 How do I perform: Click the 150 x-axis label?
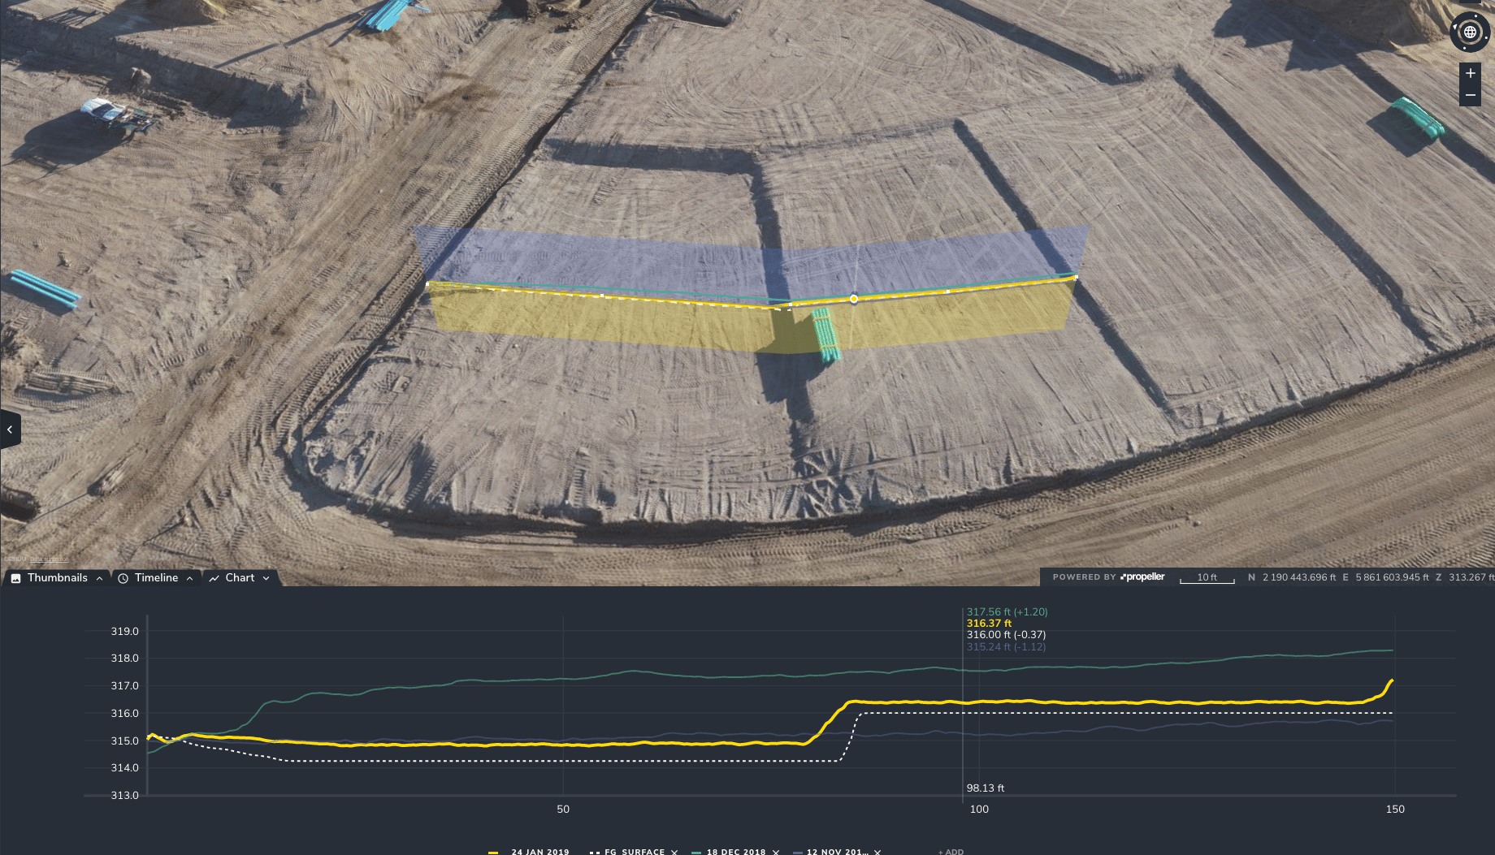(1395, 810)
